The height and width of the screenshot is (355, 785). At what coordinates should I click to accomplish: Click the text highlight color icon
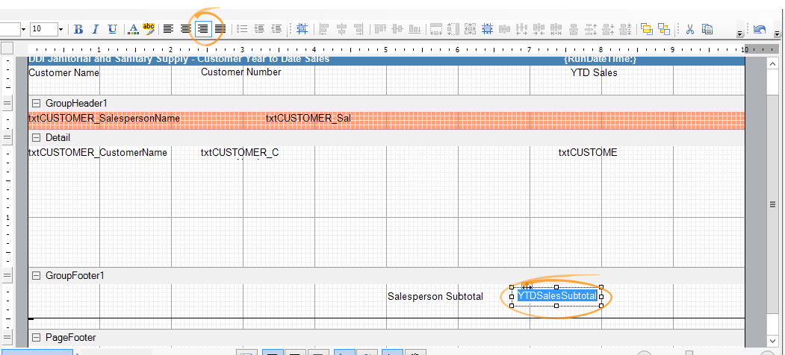[149, 29]
